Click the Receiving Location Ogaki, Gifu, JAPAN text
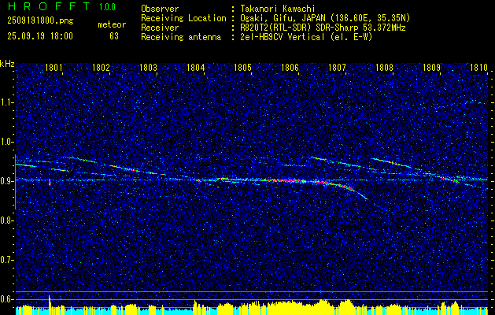The height and width of the screenshot is (315, 495). (x=325, y=18)
